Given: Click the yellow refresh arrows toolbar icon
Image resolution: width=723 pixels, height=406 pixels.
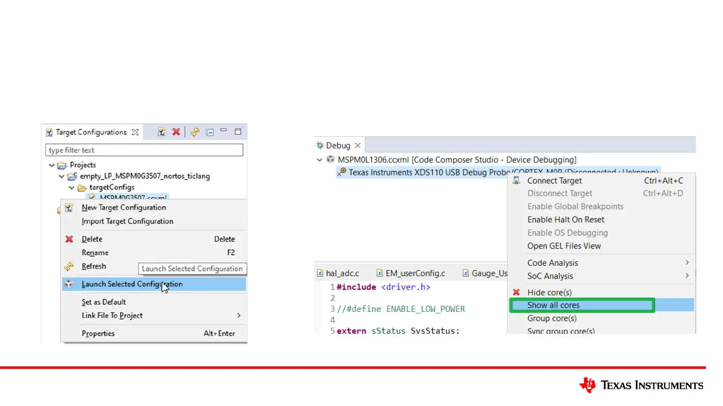Looking at the screenshot, I should point(195,132).
